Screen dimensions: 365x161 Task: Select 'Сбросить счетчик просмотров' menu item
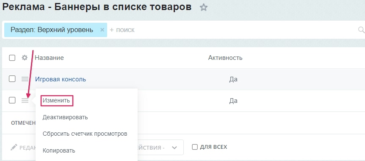tap(85, 134)
